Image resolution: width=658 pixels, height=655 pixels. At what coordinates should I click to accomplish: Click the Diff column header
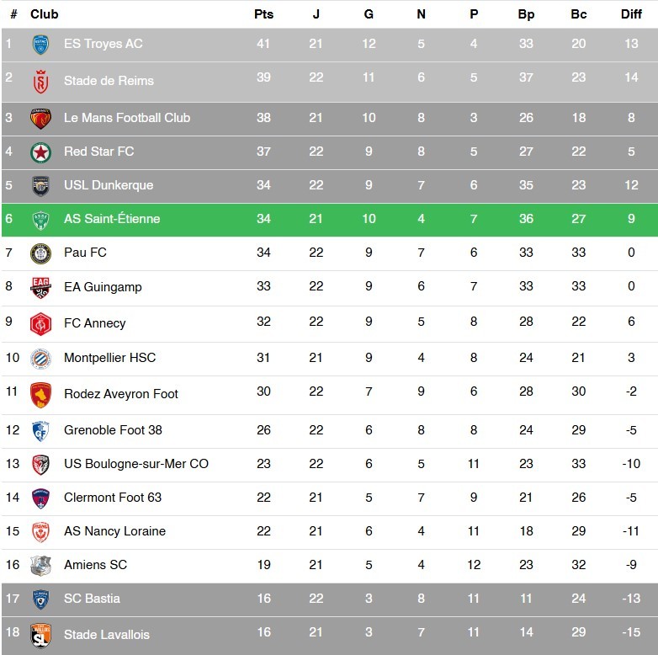click(x=631, y=14)
